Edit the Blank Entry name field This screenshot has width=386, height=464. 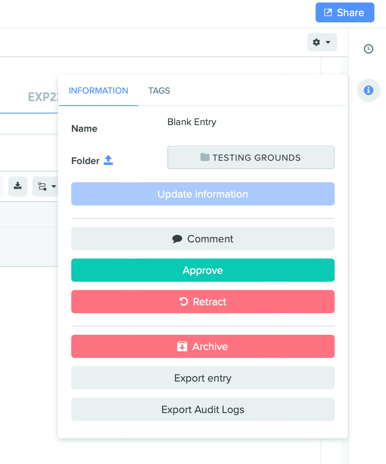point(192,122)
